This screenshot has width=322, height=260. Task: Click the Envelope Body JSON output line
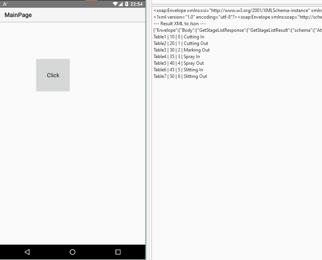[x=238, y=30]
